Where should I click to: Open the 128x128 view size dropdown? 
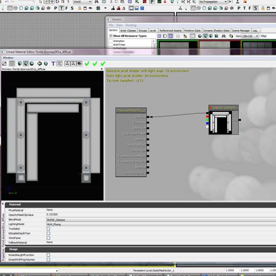(250, 36)
